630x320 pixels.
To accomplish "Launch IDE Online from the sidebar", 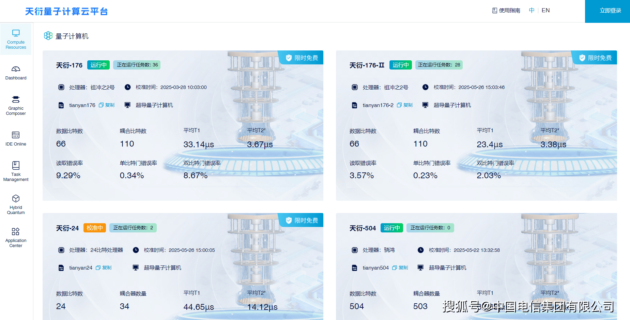I will coord(16,139).
